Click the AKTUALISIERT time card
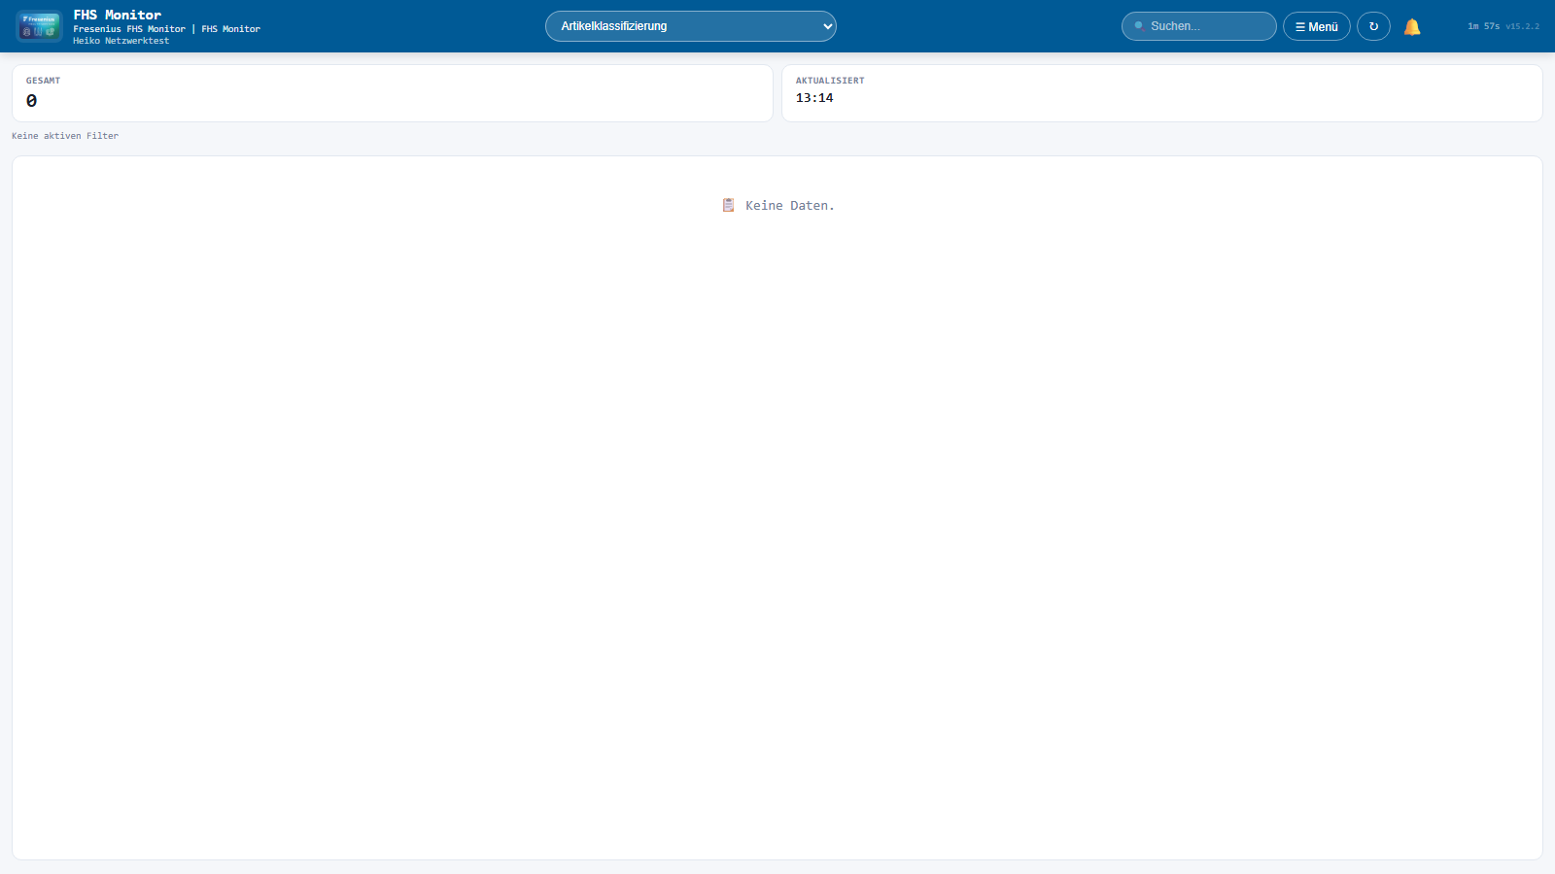The image size is (1555, 874). [1161, 93]
